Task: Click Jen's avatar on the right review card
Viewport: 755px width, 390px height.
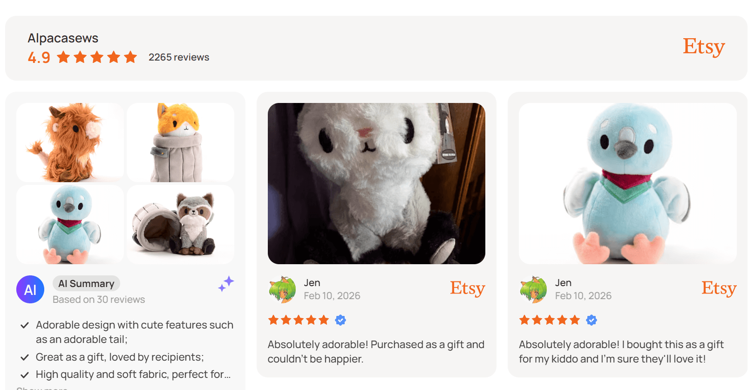Action: (534, 289)
